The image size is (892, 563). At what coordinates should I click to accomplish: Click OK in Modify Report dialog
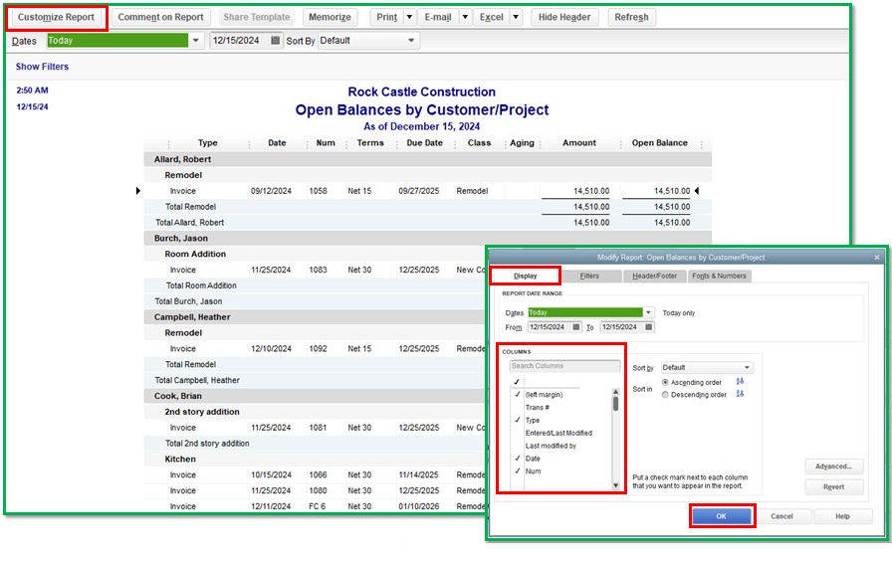point(721,516)
